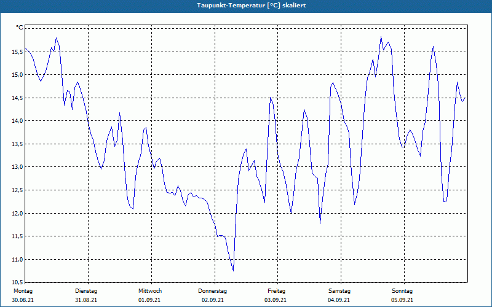This screenshot has height=307, width=492.
Task: Click the Donnerstag day label
Action: click(x=212, y=291)
